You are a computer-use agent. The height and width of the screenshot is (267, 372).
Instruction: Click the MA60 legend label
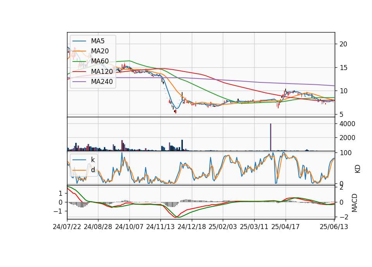tap(100, 62)
